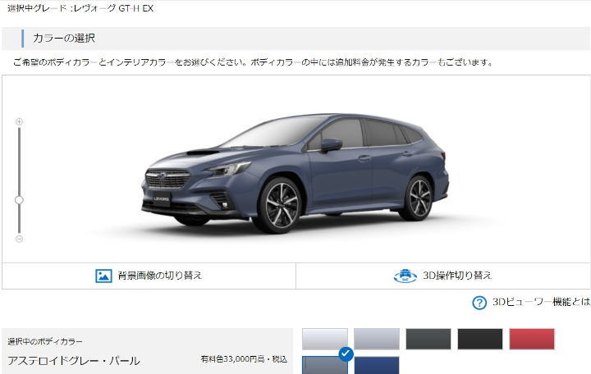
Task: Click the Levorg car 3D preview
Action: 295,174
